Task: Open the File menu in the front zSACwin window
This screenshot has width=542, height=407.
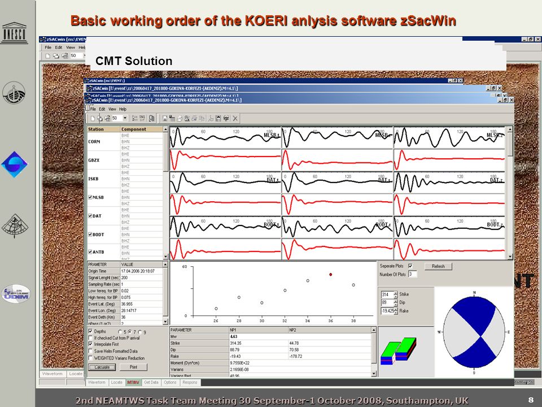Action: pyautogui.click(x=93, y=109)
